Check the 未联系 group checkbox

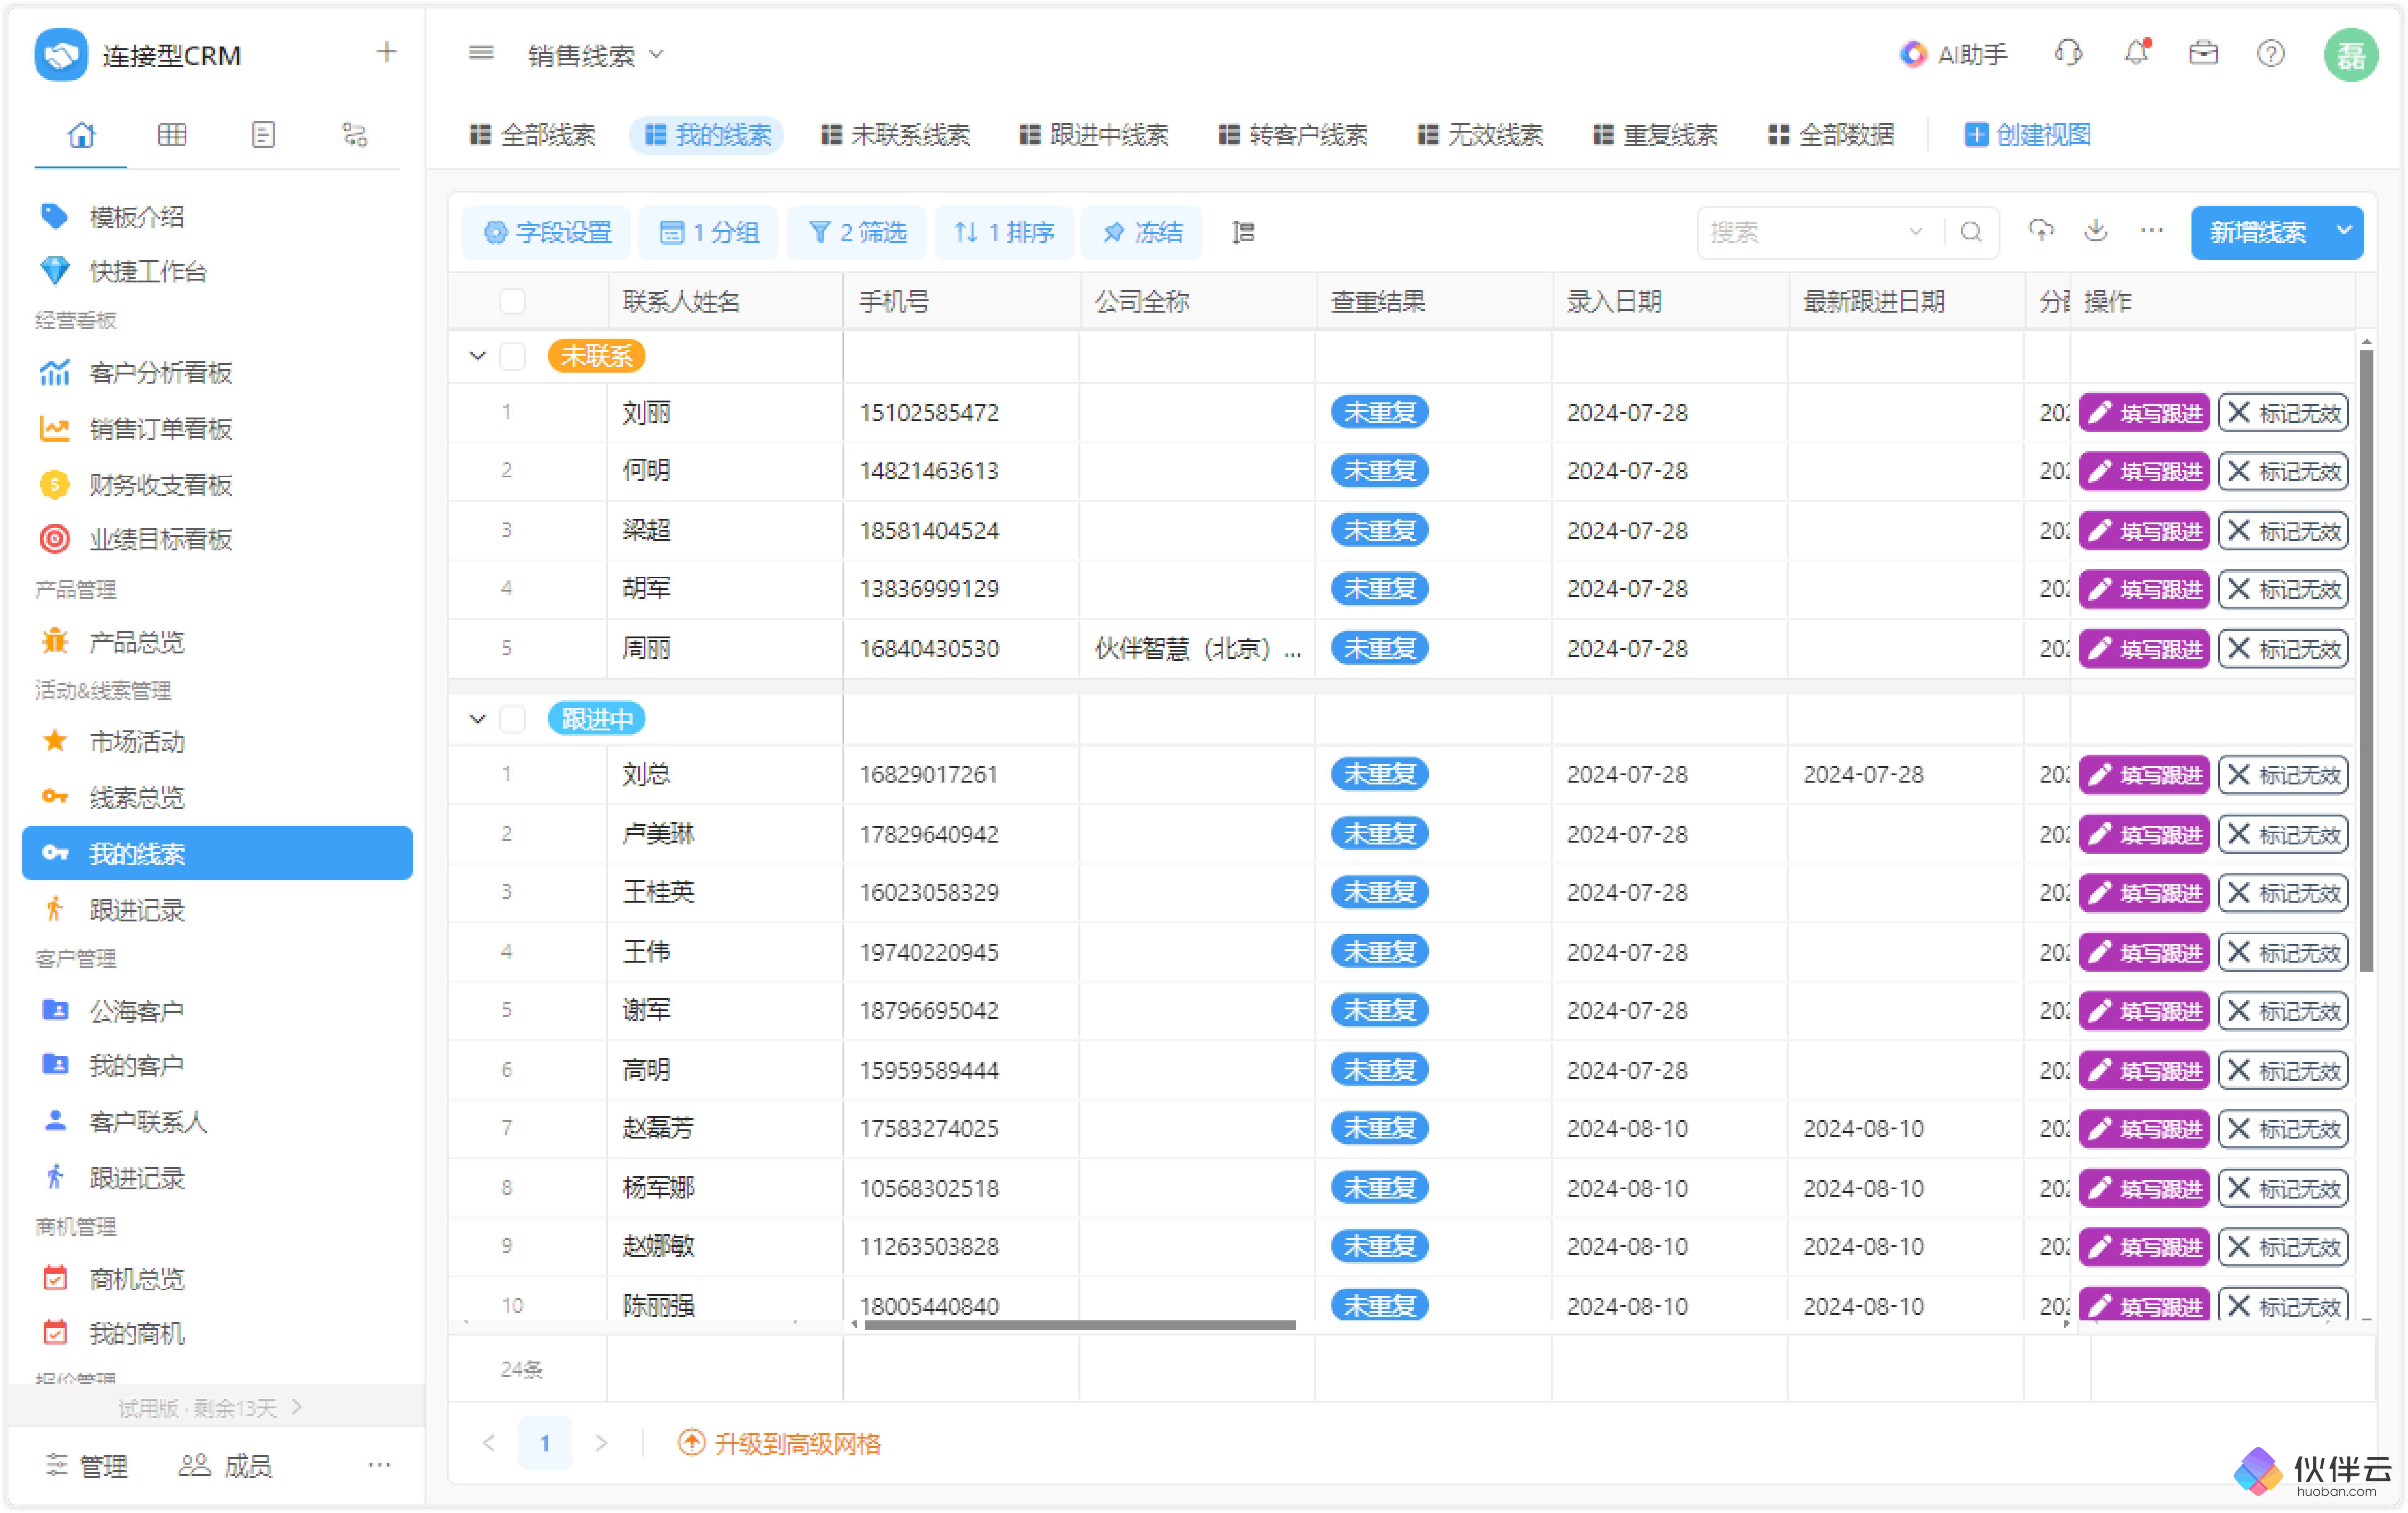tap(512, 356)
